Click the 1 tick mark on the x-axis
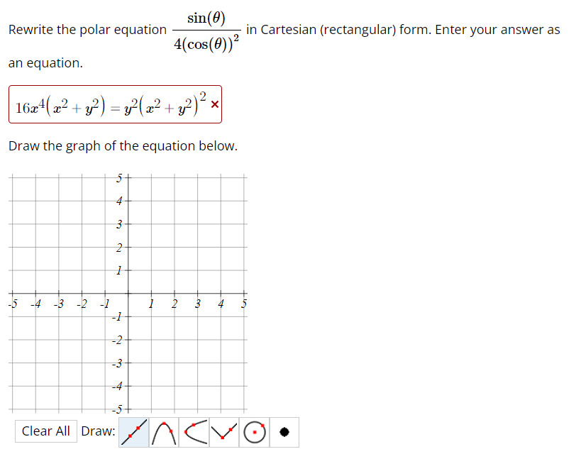 [150, 294]
